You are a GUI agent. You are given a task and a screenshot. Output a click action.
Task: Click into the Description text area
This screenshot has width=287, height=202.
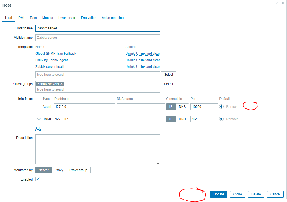(97, 149)
